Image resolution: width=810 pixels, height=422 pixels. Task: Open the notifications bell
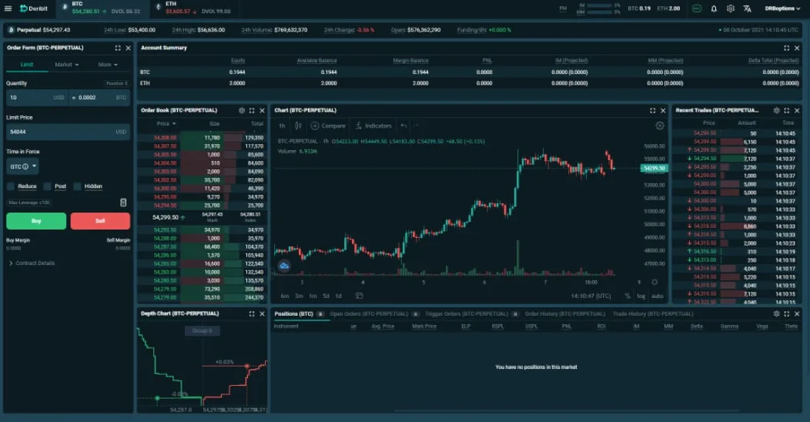[714, 8]
